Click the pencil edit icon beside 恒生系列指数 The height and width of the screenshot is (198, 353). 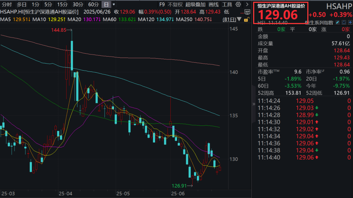pyautogui.click(x=338, y=23)
